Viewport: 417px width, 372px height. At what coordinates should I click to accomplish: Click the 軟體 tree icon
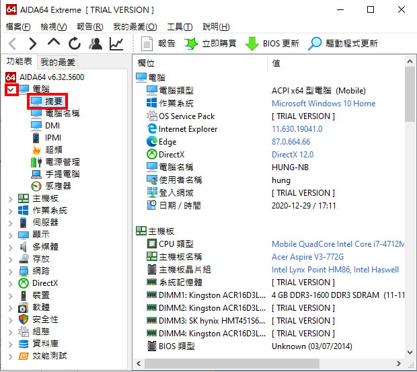[24, 307]
